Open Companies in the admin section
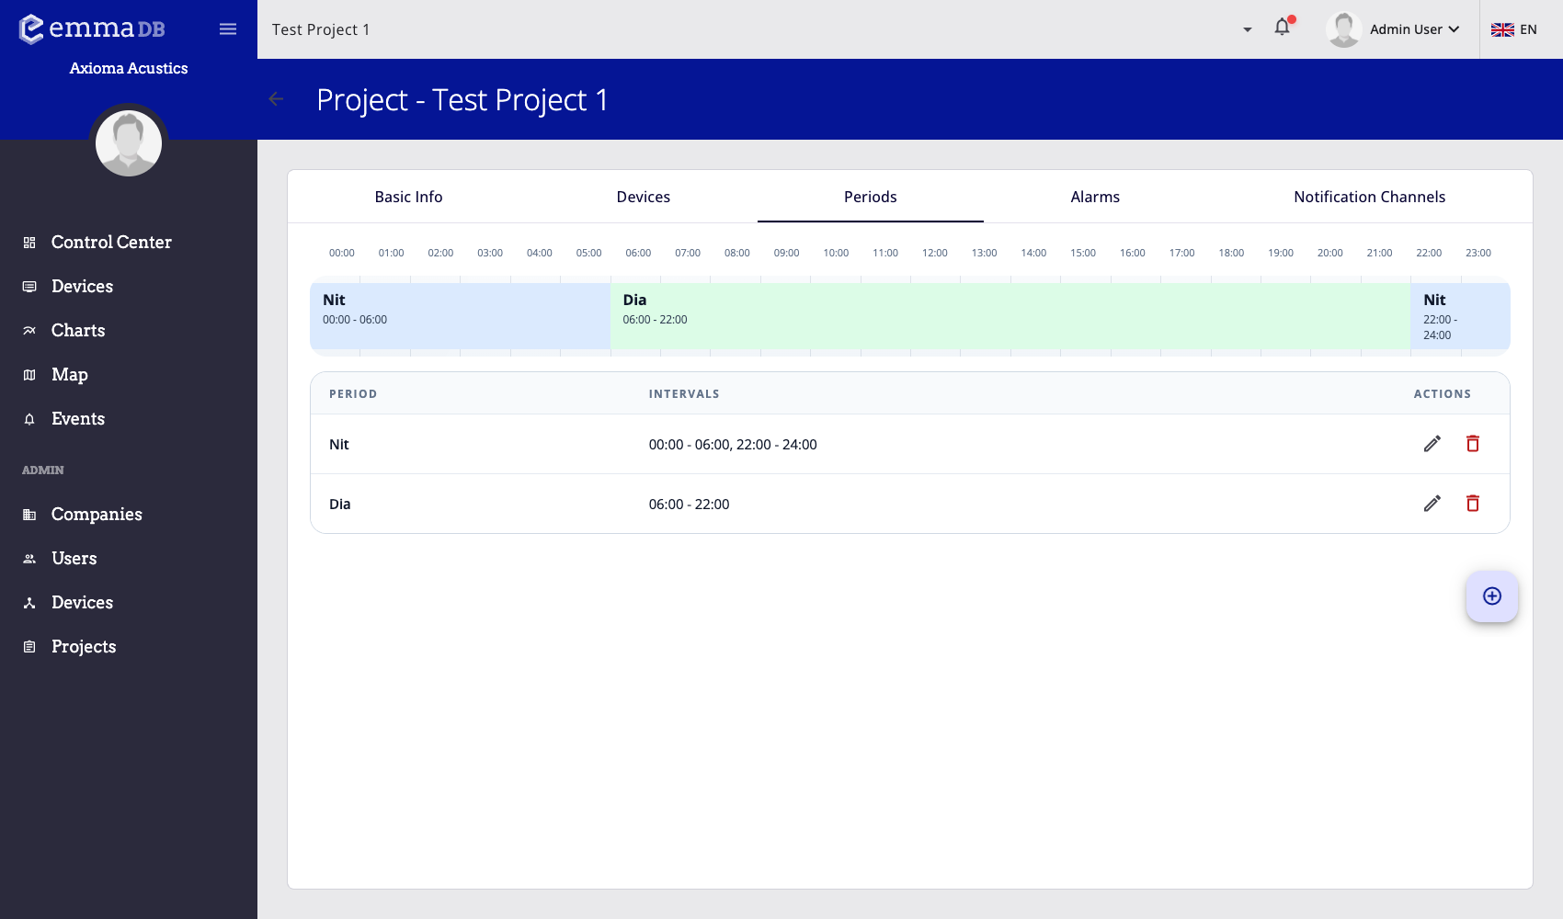1563x919 pixels. point(97,514)
